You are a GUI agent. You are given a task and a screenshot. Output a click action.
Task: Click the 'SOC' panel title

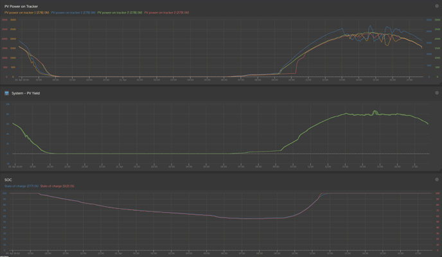8,180
